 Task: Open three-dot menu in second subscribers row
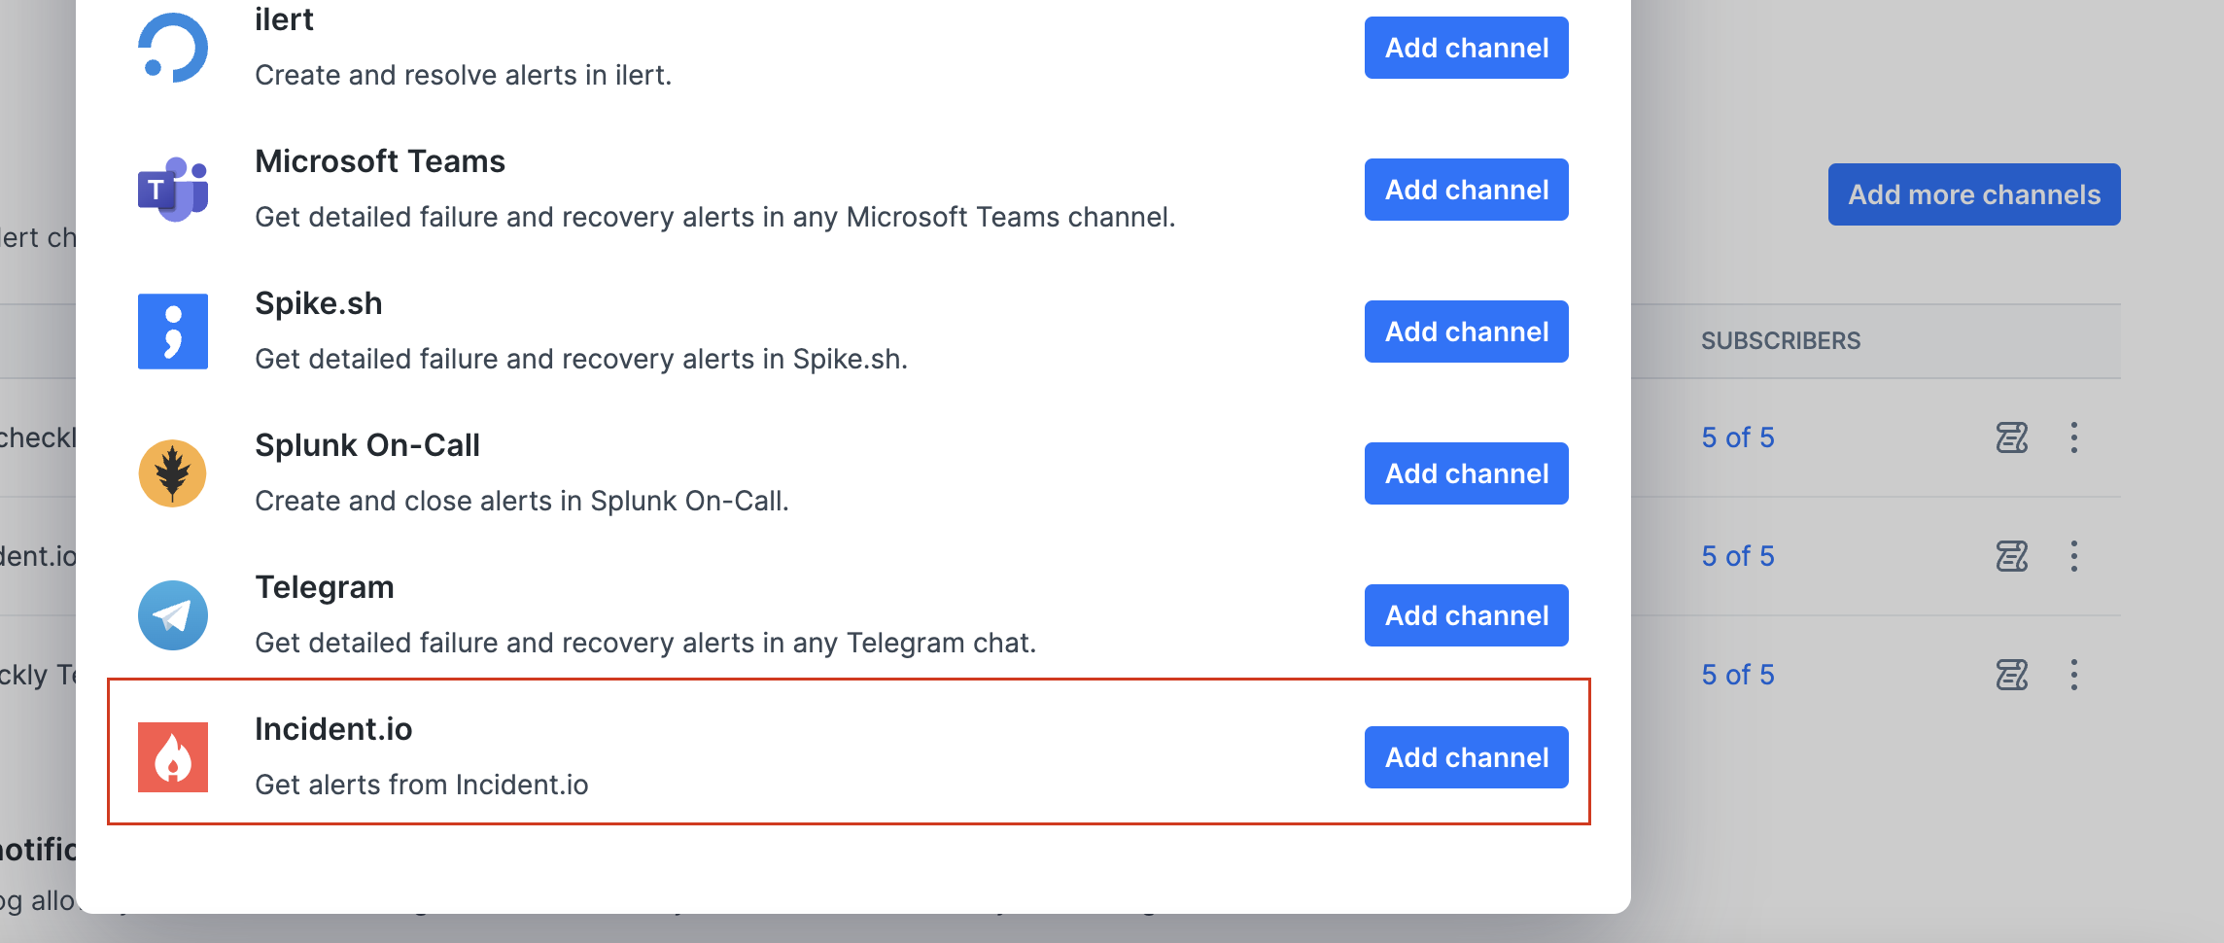pos(2074,556)
